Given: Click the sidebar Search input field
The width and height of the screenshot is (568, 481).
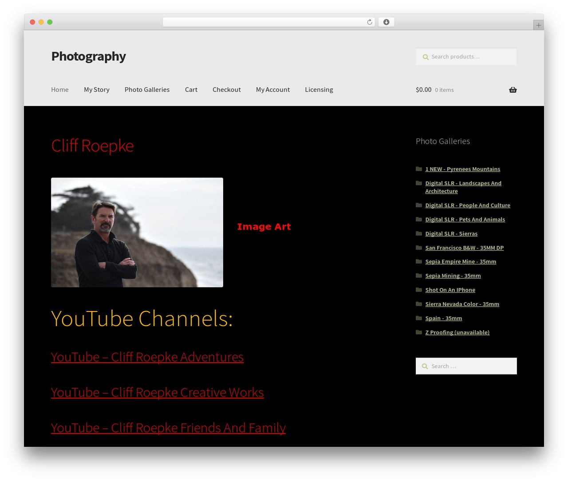Looking at the screenshot, I should [466, 366].
